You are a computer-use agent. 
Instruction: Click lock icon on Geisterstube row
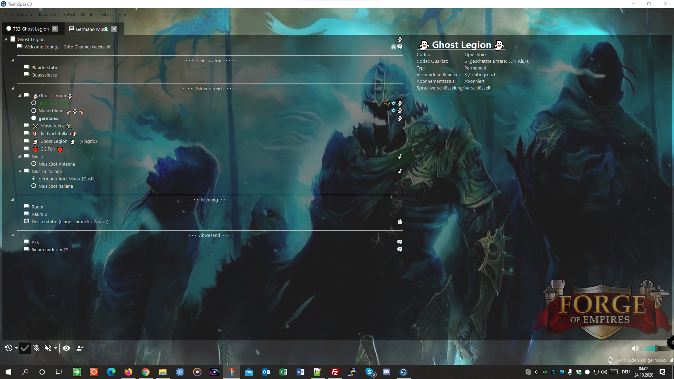[399, 221]
